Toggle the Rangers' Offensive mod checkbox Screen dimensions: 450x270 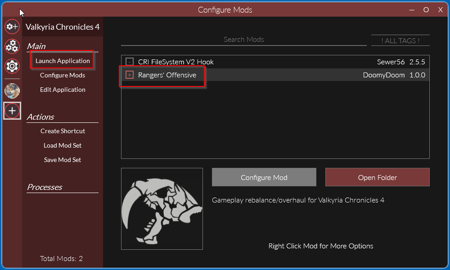tap(130, 75)
